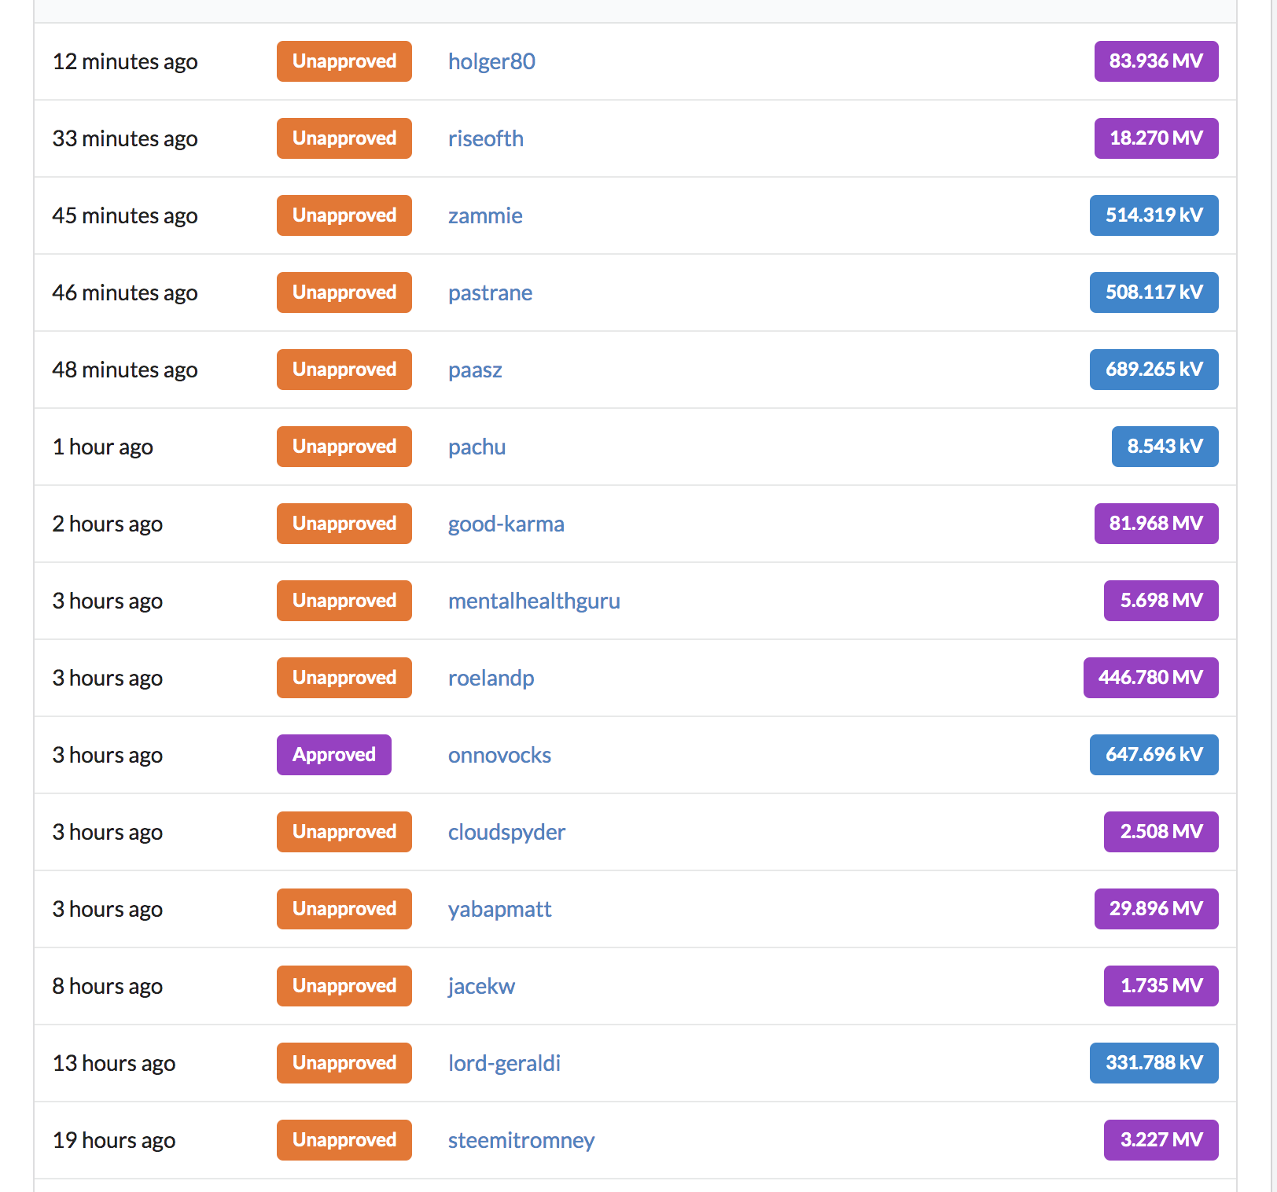This screenshot has height=1192, width=1277.
Task: Open the cloudspyder profile link
Action: [506, 832]
